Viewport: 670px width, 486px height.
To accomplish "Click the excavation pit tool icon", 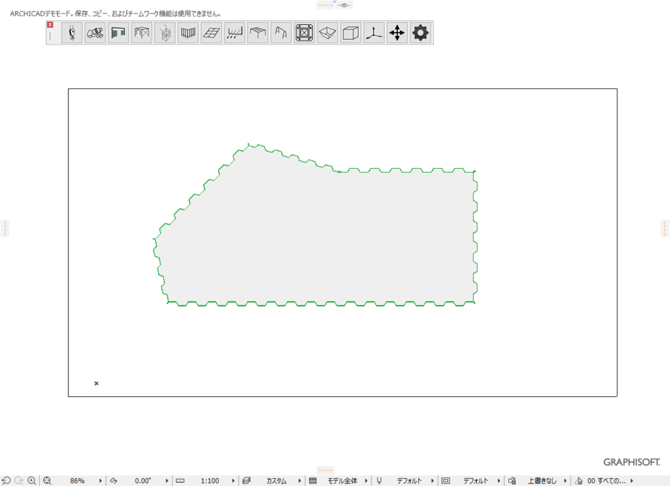I will coord(327,33).
